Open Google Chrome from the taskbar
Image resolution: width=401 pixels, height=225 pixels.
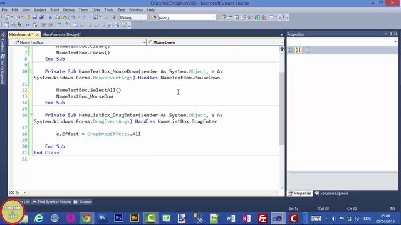pyautogui.click(x=86, y=218)
